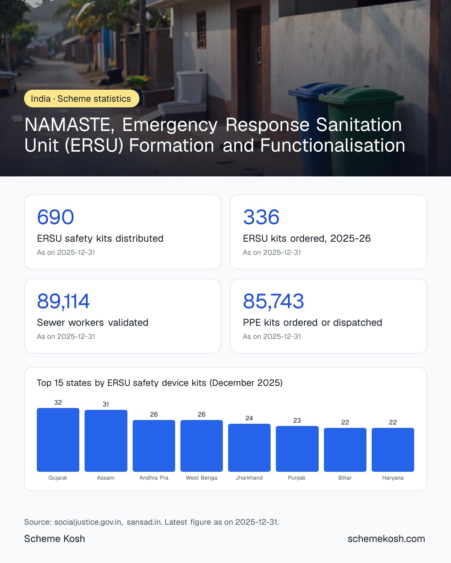The width and height of the screenshot is (451, 563).
Task: Click the Andhra Pra bar in the chart
Action: pos(154,446)
